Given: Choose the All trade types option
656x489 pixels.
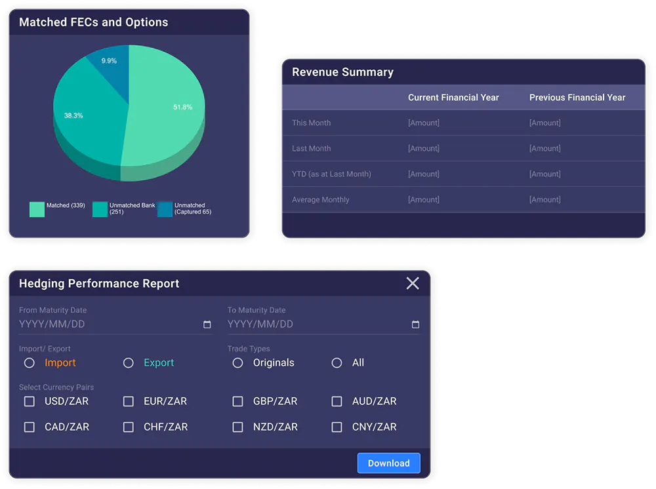Looking at the screenshot, I should [337, 363].
